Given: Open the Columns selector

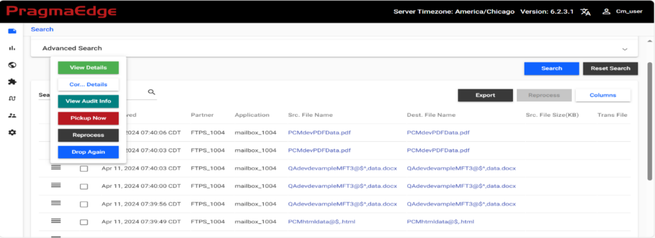Looking at the screenshot, I should tap(603, 95).
